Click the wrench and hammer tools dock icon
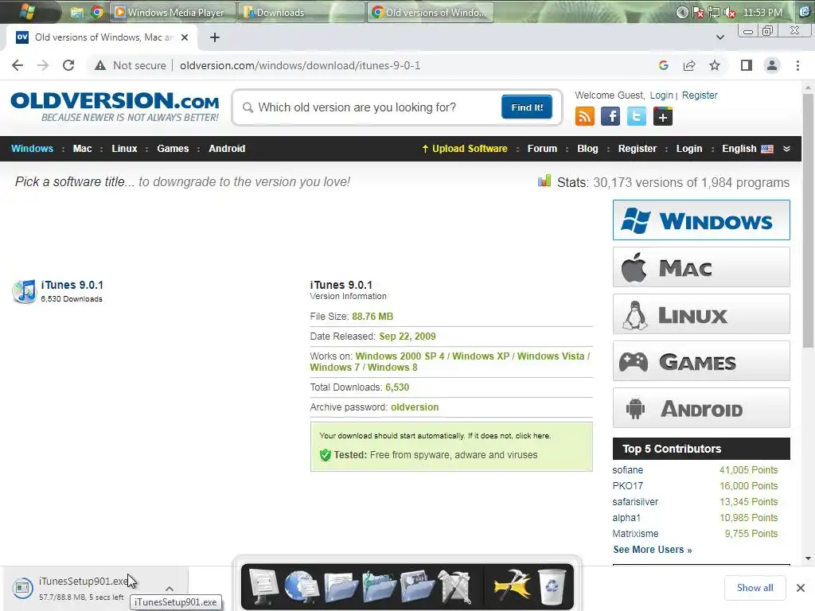The width and height of the screenshot is (815, 611). click(x=455, y=586)
